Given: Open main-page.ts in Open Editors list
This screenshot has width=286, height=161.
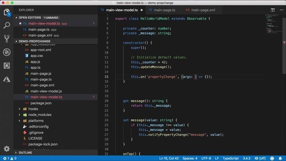Looking at the screenshot, I should pos(55,30).
